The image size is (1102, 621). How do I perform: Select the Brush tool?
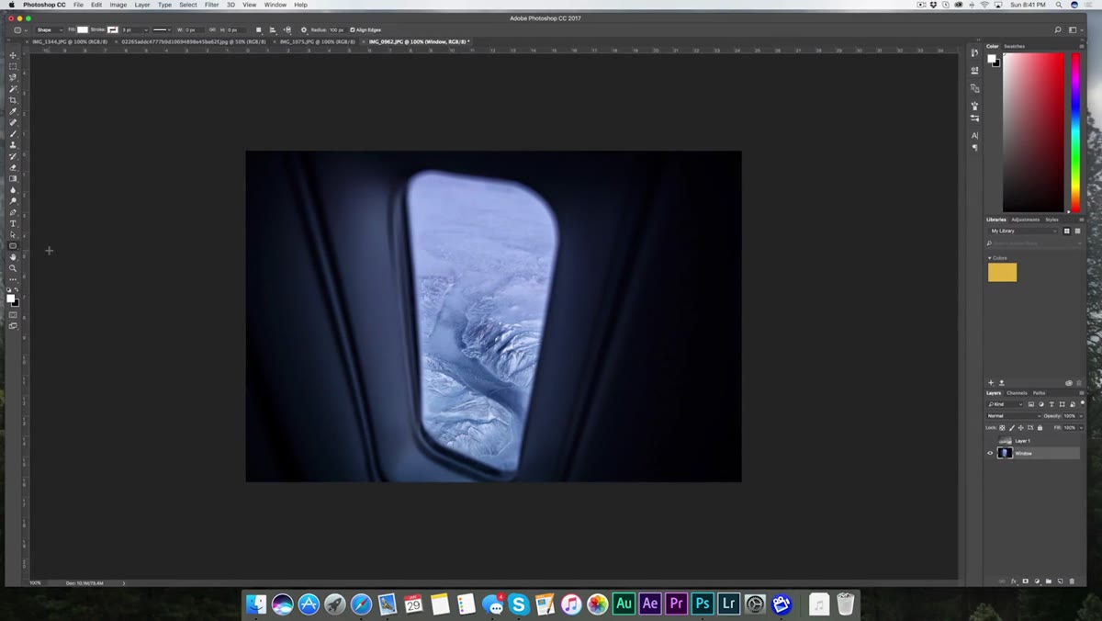point(13,134)
